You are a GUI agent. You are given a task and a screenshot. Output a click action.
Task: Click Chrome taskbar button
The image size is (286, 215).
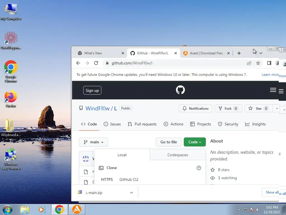pyautogui.click(x=59, y=209)
